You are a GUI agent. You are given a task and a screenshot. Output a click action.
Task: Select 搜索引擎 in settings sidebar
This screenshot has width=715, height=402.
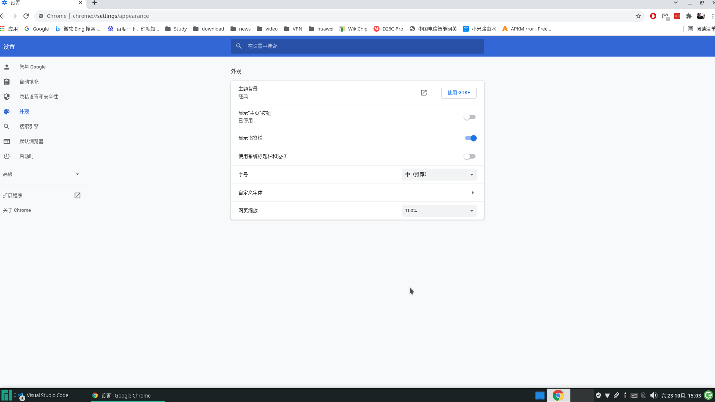tap(29, 127)
